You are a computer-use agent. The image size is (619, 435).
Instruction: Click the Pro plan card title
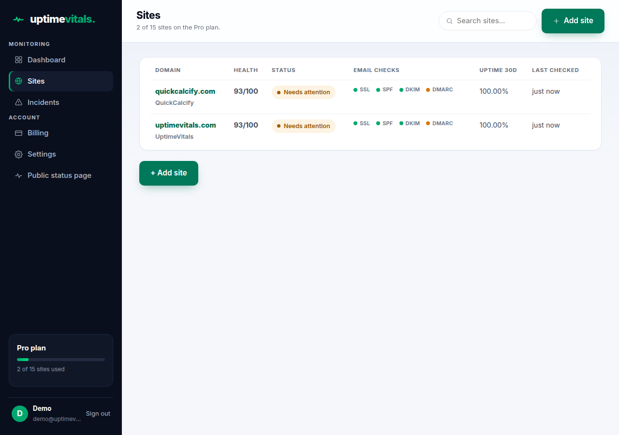tap(31, 348)
